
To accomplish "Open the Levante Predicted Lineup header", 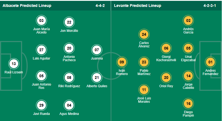I will coord(137,6).
